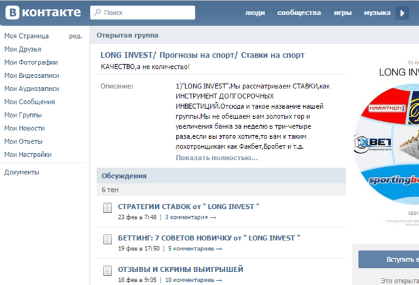This screenshot has height=285, width=419.
Task: Click the ред. edit link
Action: [75, 36]
